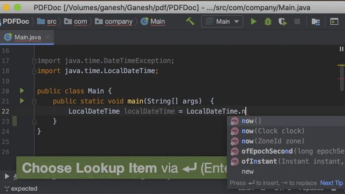Click the red error stripe mark
345x194 pixels.
[x=341, y=79]
